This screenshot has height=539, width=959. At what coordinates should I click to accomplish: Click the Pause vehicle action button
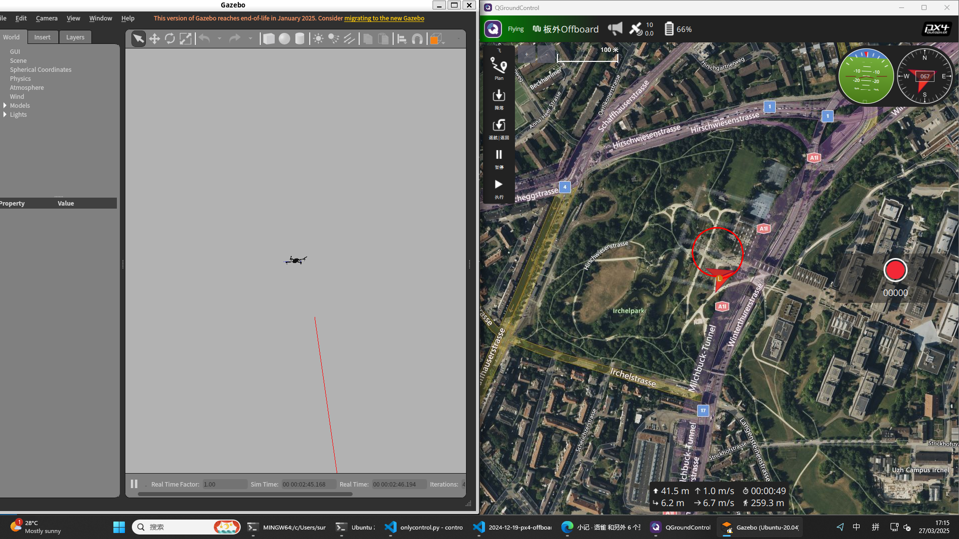(498, 159)
